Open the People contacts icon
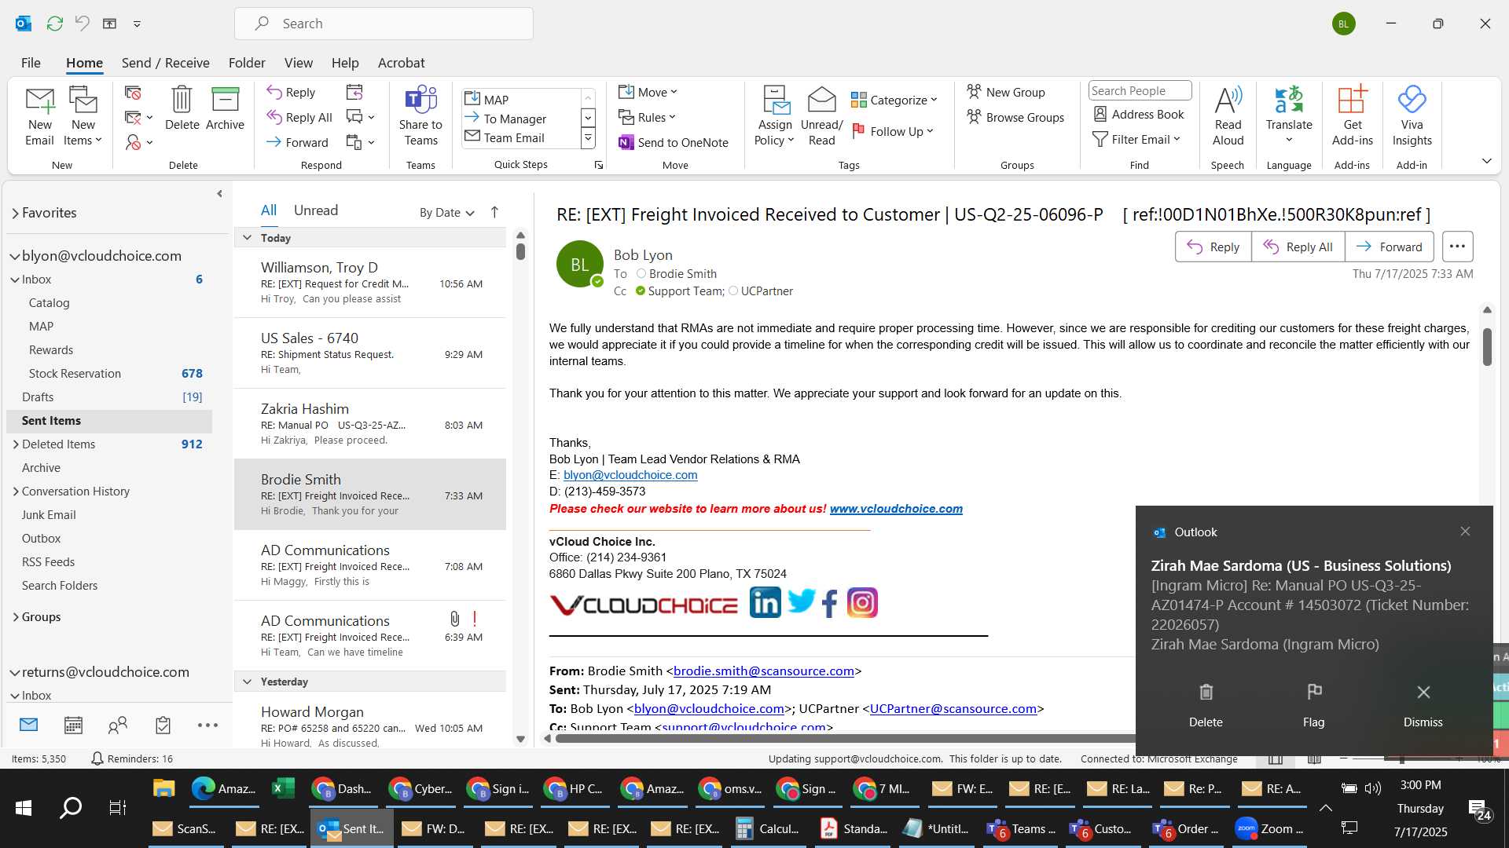 click(118, 726)
